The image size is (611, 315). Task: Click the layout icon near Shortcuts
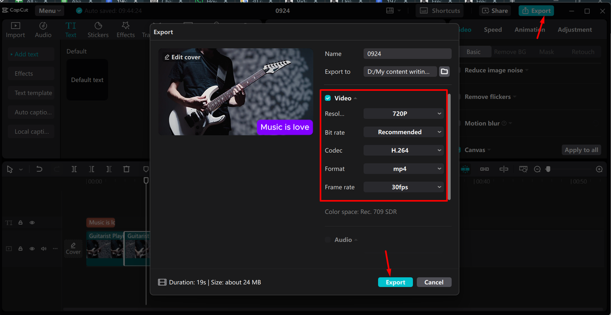390,10
